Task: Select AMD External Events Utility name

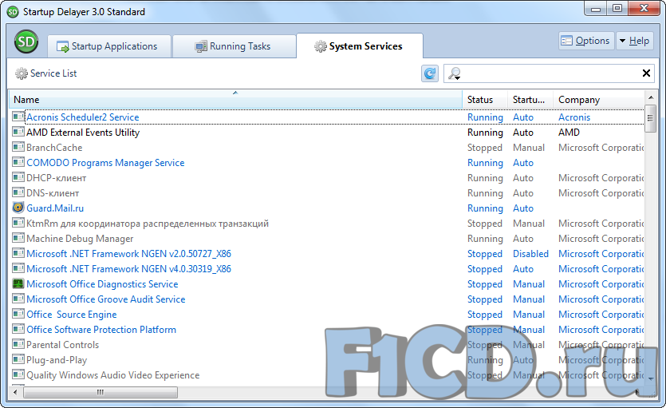Action: (83, 133)
